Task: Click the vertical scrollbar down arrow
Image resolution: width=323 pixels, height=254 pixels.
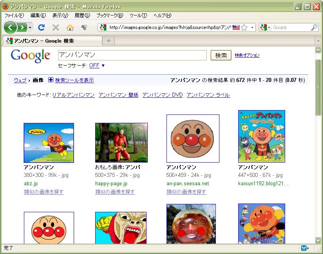Action: pos(318,240)
